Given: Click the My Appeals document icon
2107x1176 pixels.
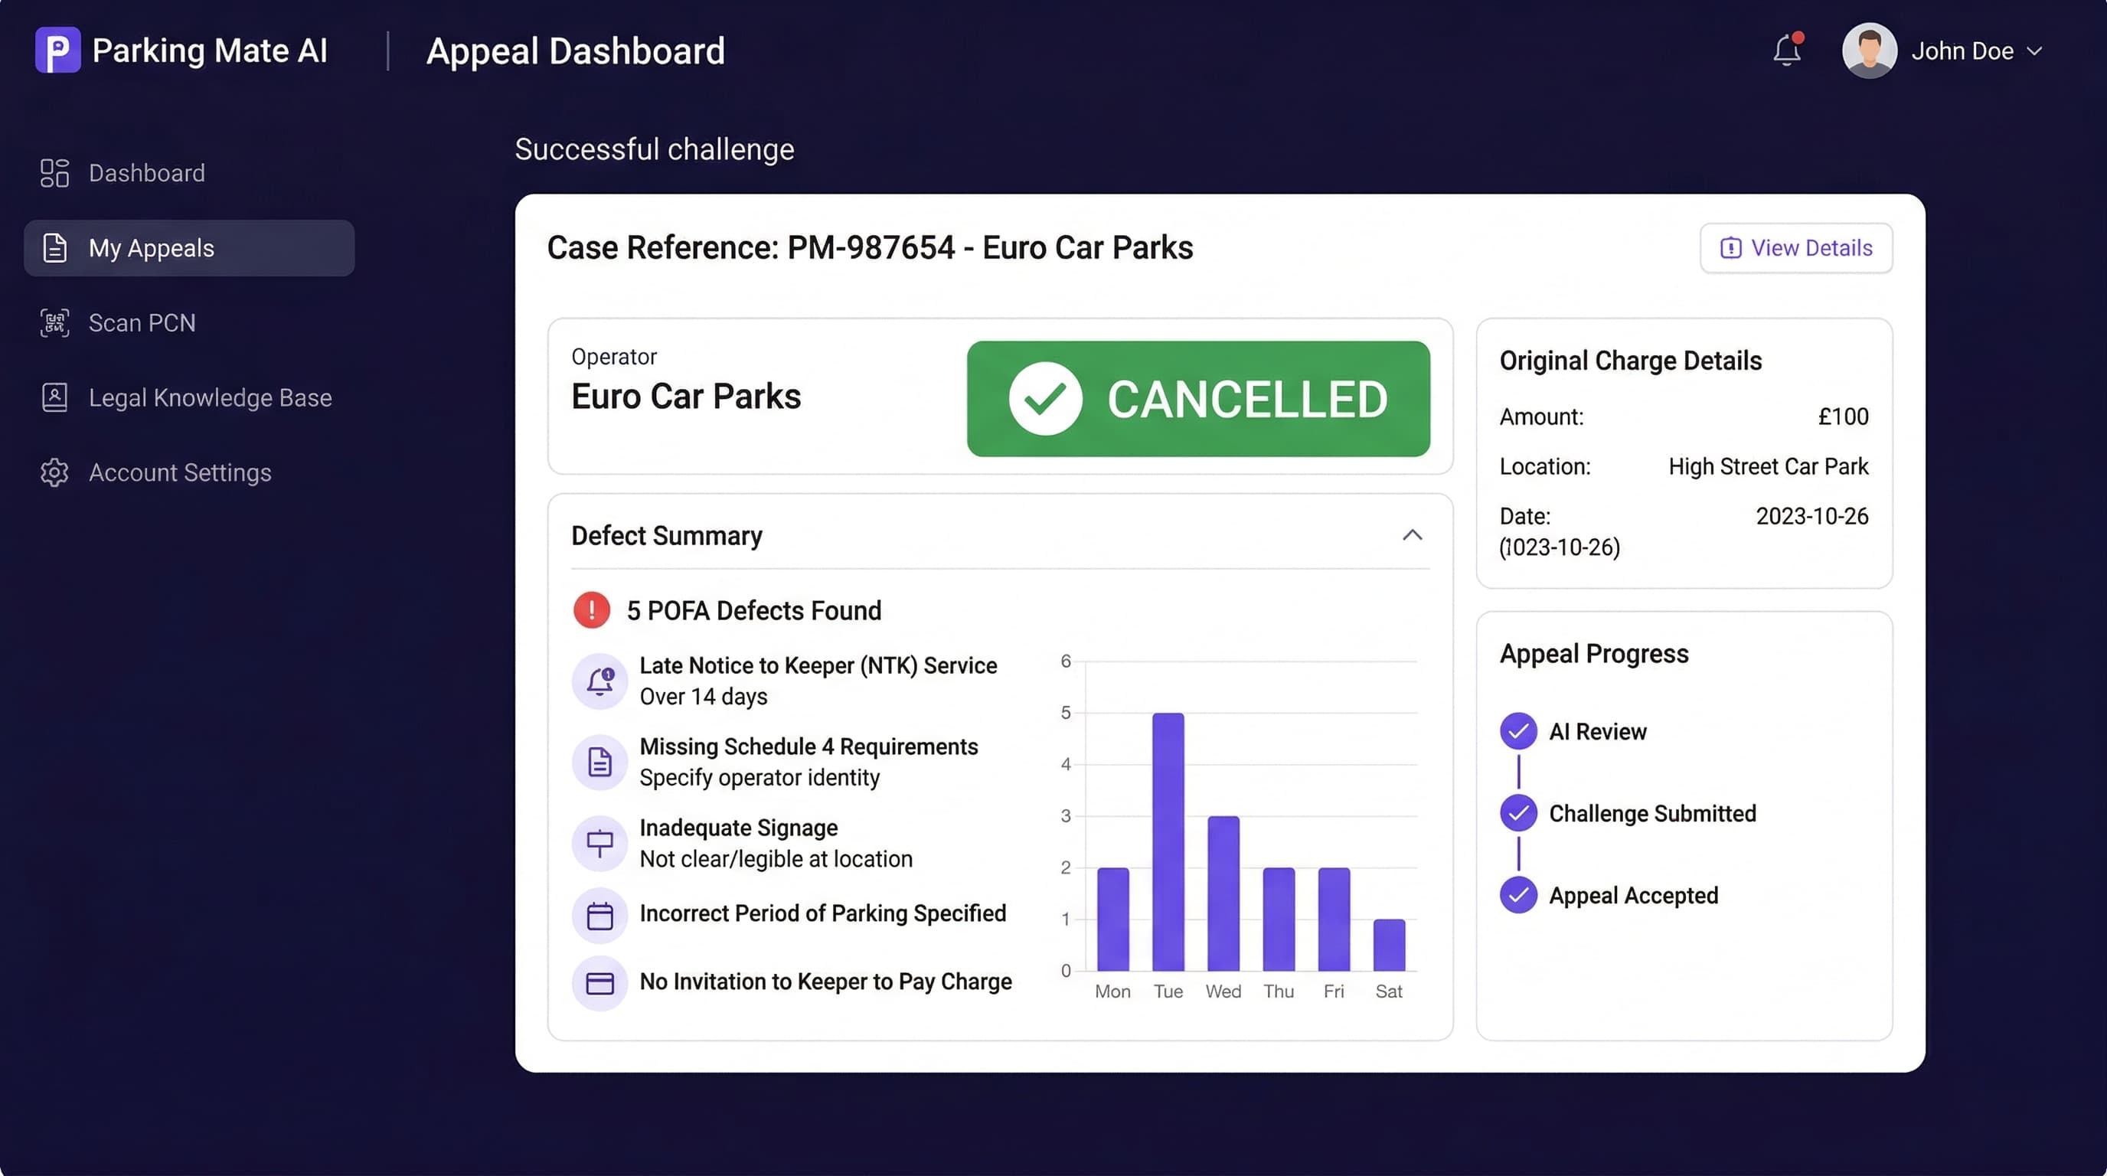Looking at the screenshot, I should click(x=55, y=248).
